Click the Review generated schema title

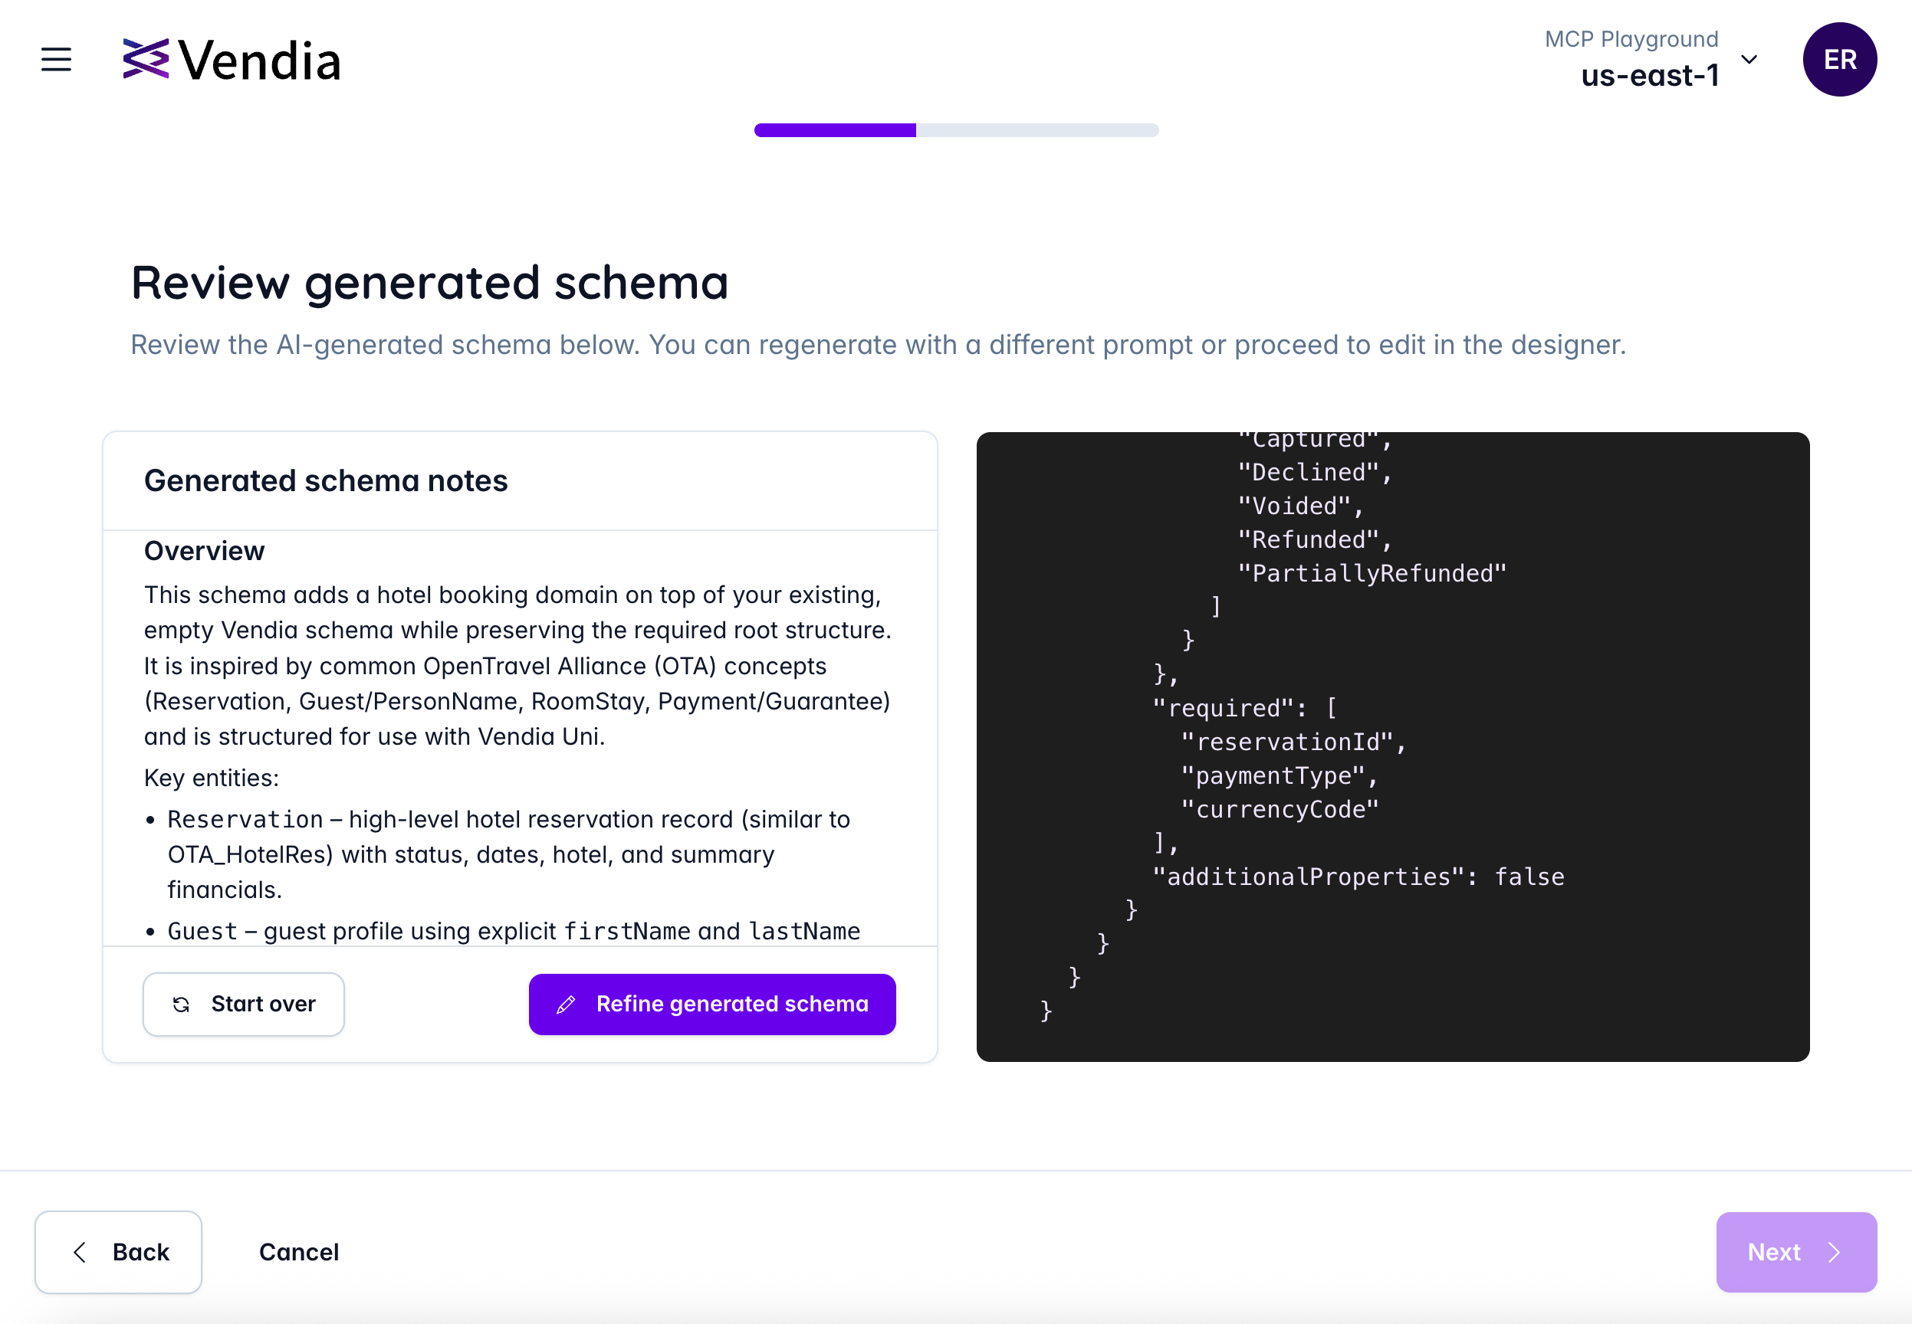429,283
